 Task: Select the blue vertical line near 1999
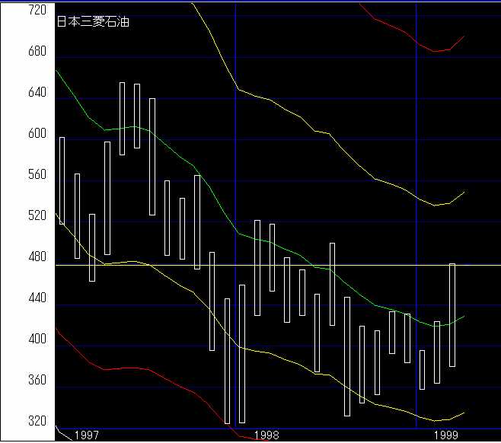(x=416, y=152)
